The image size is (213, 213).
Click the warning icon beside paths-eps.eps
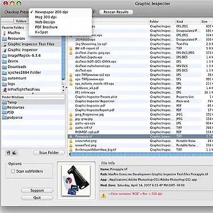pos(71,123)
